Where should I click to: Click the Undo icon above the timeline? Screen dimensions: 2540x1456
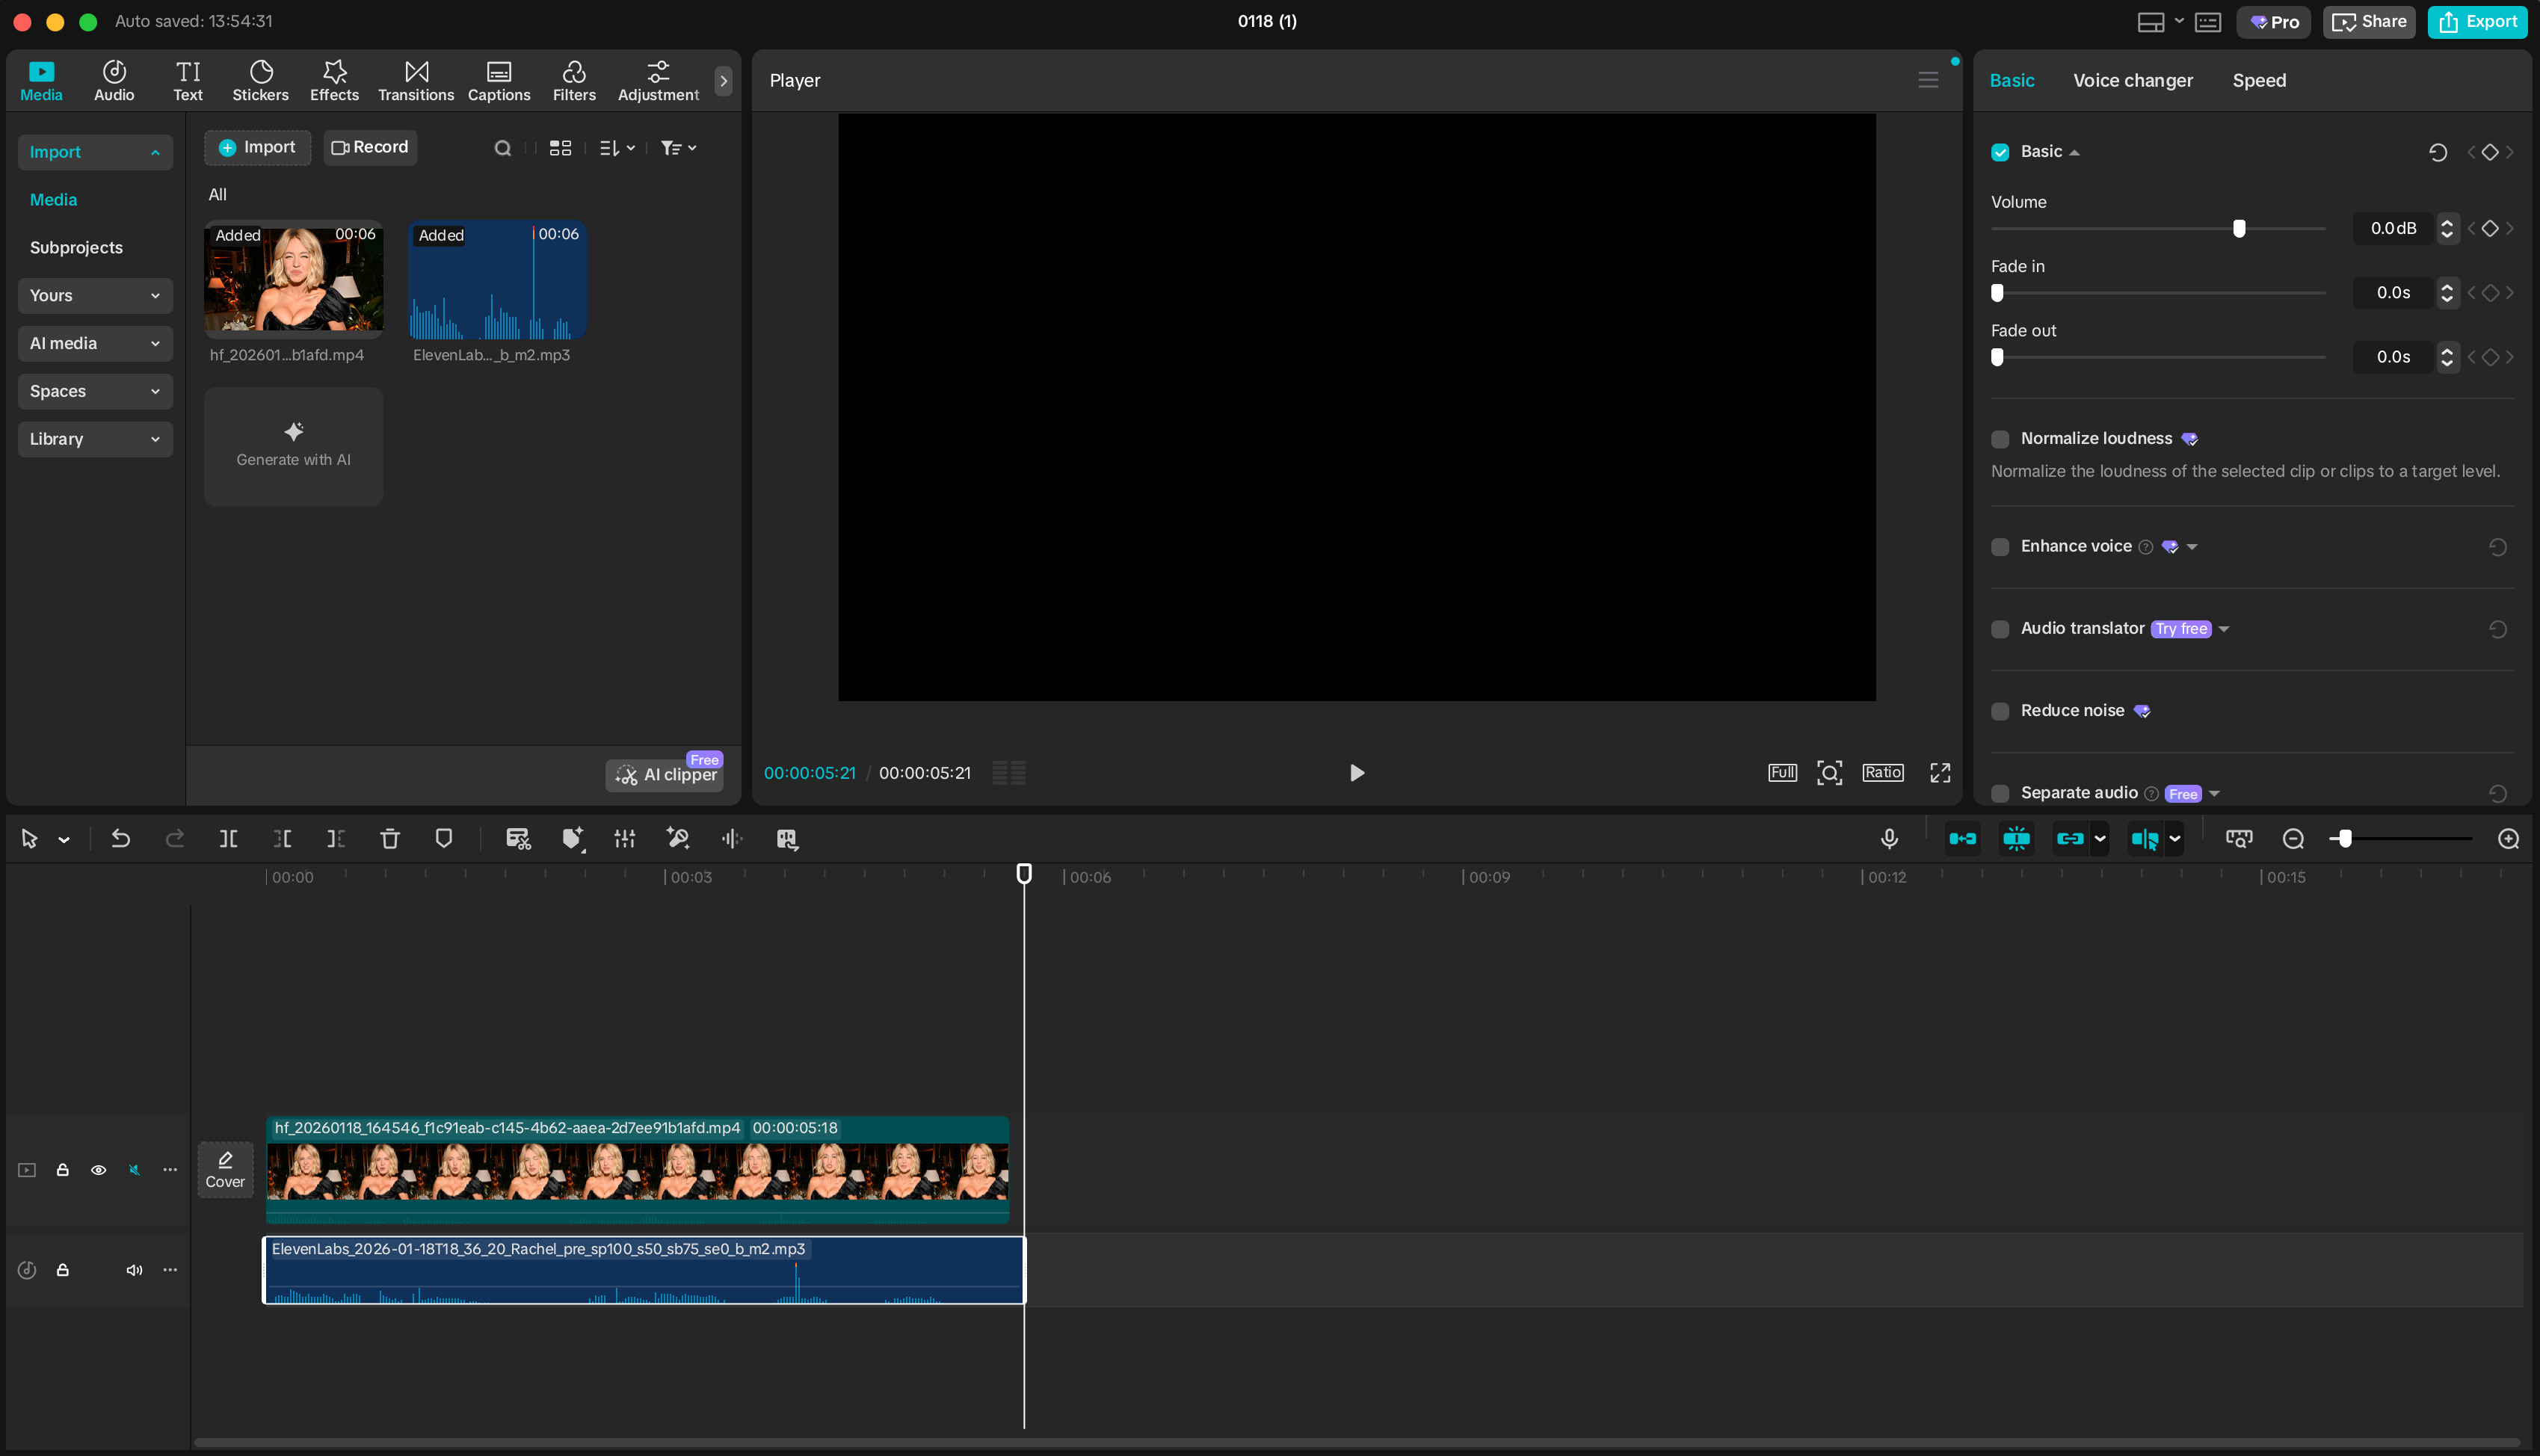pyautogui.click(x=120, y=839)
